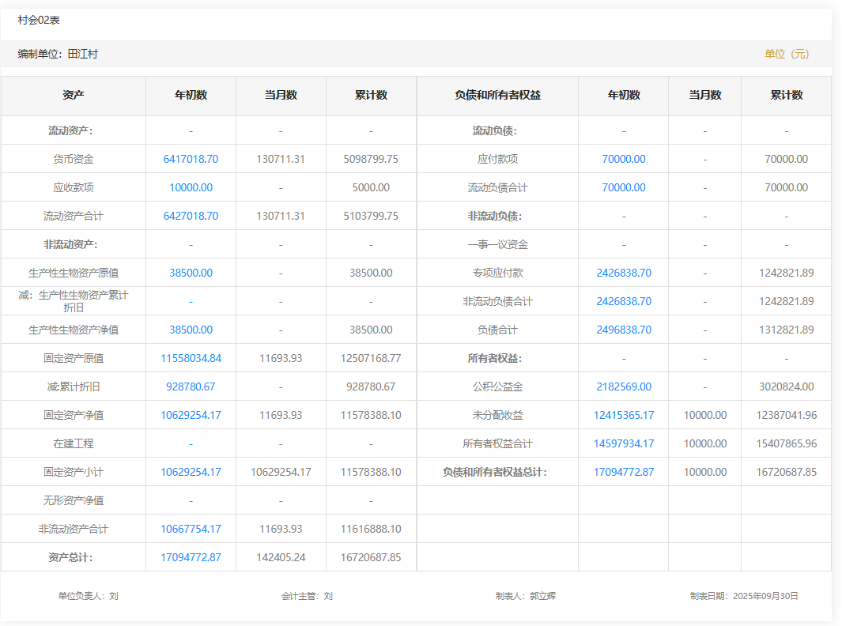Click the 负债和所有者权益 column header
The height and width of the screenshot is (626, 842).
(x=497, y=95)
